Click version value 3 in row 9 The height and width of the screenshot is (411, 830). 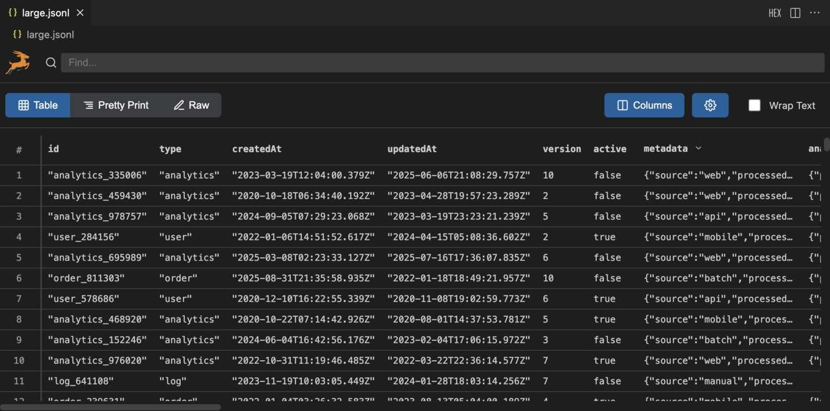point(545,340)
